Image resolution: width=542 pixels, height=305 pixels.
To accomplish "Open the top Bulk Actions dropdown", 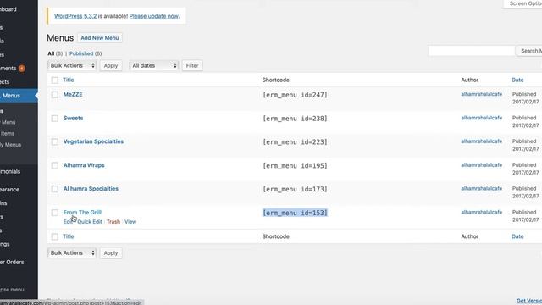I will click(72, 65).
